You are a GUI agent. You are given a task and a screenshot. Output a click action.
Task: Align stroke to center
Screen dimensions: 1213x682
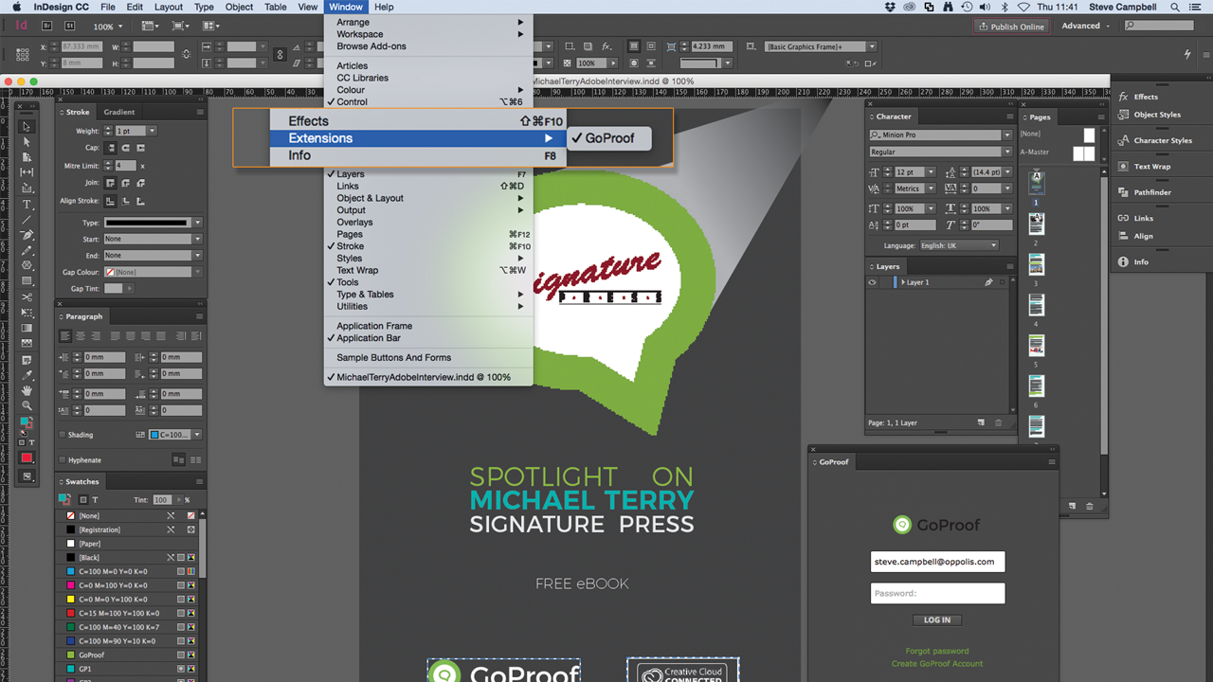coord(111,201)
